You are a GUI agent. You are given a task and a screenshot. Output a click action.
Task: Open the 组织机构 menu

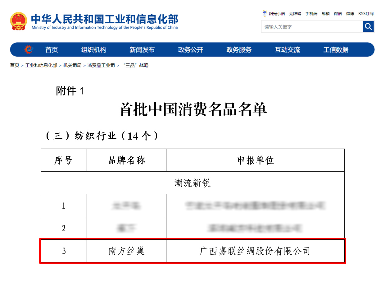pyautogui.click(x=94, y=50)
